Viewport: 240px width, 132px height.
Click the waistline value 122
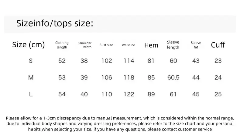coord(129,94)
